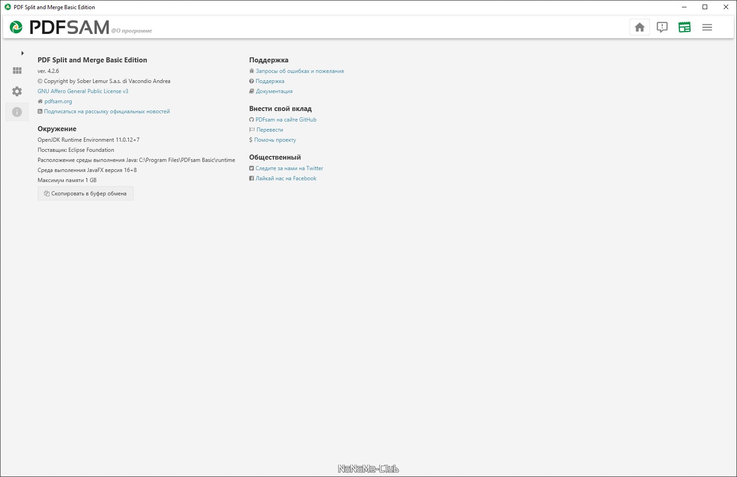
Task: Open GNU Affero General Public License v3 link
Action: tap(83, 91)
